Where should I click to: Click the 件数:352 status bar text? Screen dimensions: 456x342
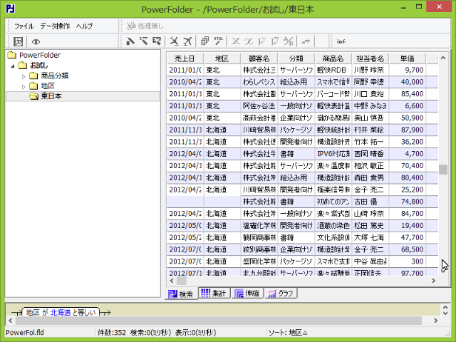pos(112,333)
